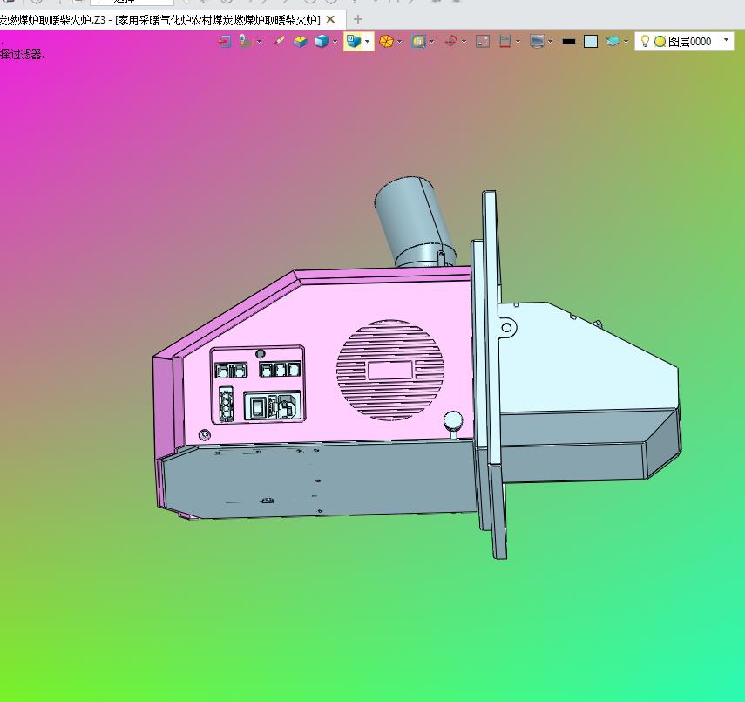
Task: Click the orange faceted sphere icon
Action: 386,42
